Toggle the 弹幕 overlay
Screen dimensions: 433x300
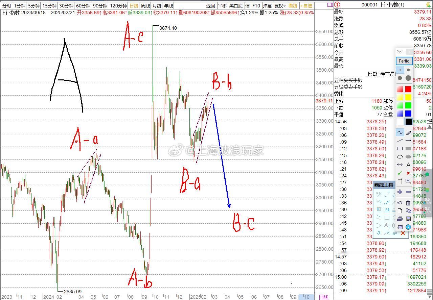click(267, 6)
